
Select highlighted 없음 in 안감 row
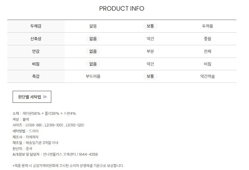point(93,51)
